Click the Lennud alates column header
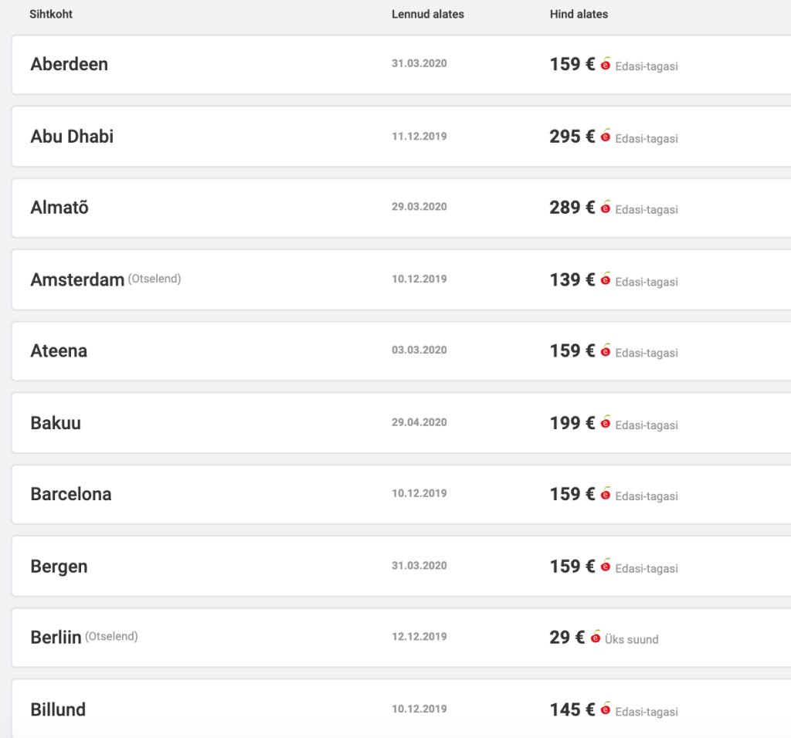 click(428, 14)
